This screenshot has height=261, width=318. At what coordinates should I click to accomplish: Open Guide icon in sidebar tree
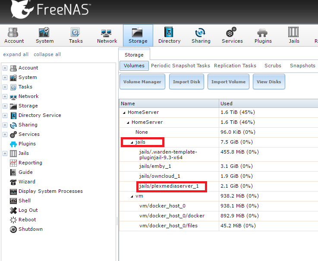pyautogui.click(x=13, y=173)
